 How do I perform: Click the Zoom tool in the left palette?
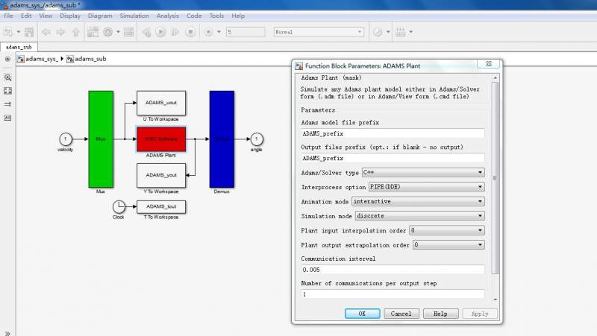[x=7, y=77]
